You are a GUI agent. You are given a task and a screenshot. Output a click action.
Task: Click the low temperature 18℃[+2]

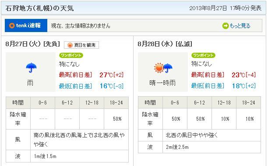coord(244,86)
